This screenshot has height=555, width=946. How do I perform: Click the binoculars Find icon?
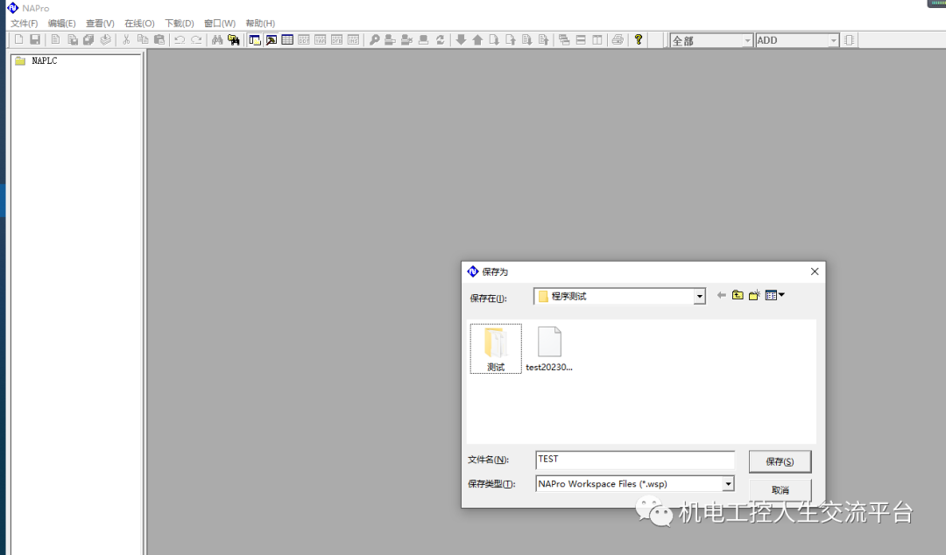pos(217,39)
